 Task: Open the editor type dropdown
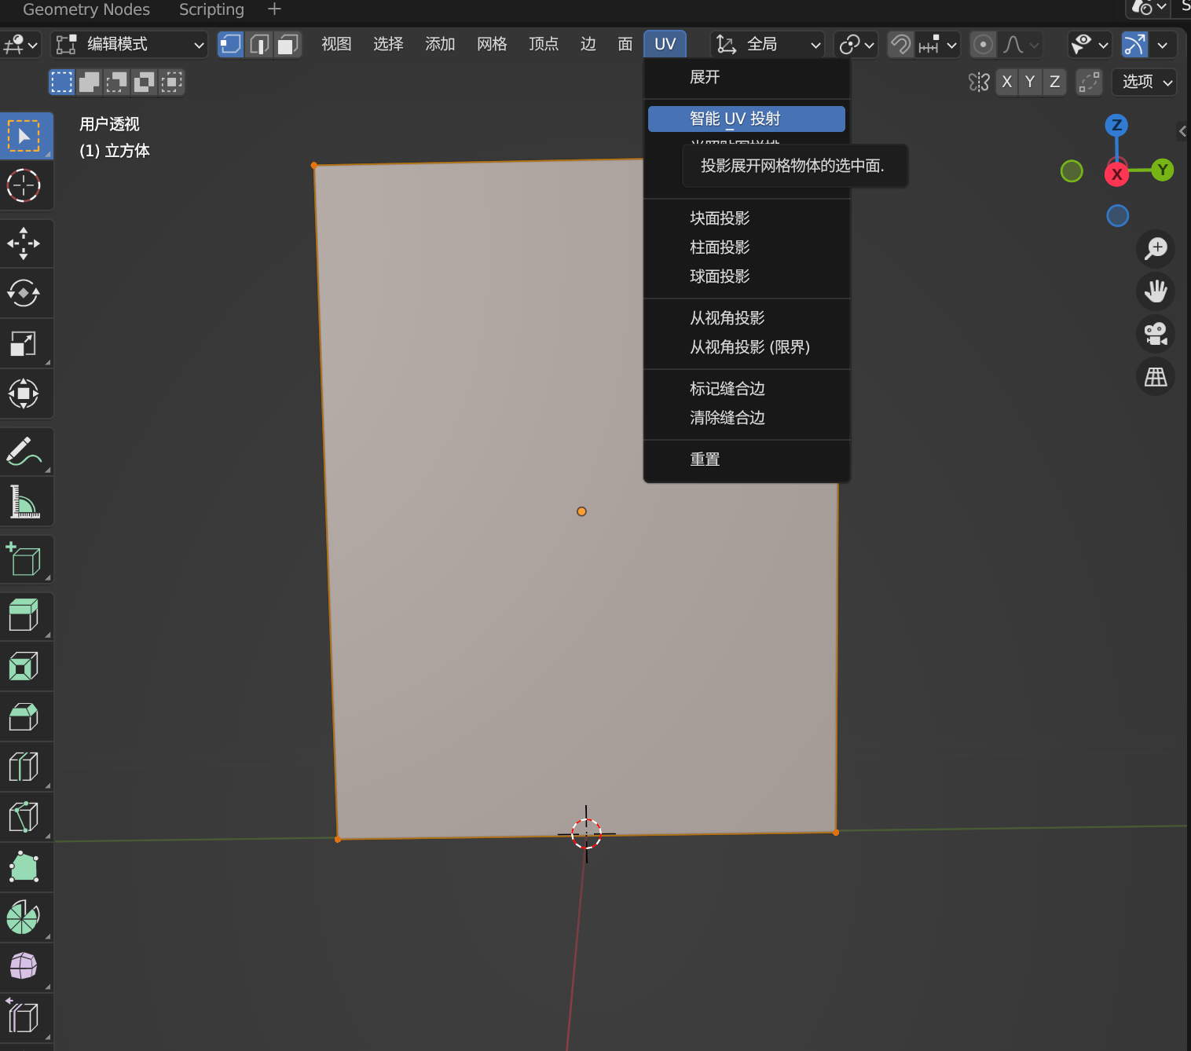[x=21, y=45]
